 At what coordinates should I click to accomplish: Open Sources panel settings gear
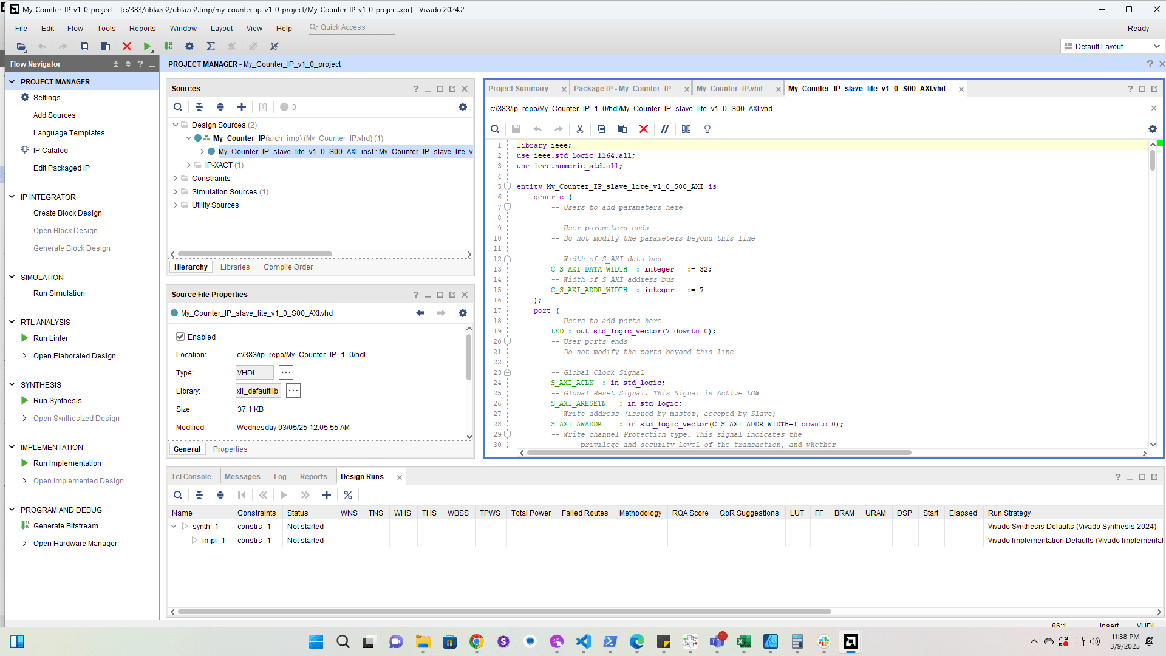[x=463, y=107]
